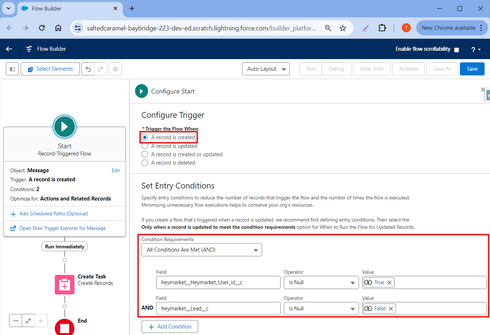
Task: Fit the flow to view
Action: pos(28,320)
